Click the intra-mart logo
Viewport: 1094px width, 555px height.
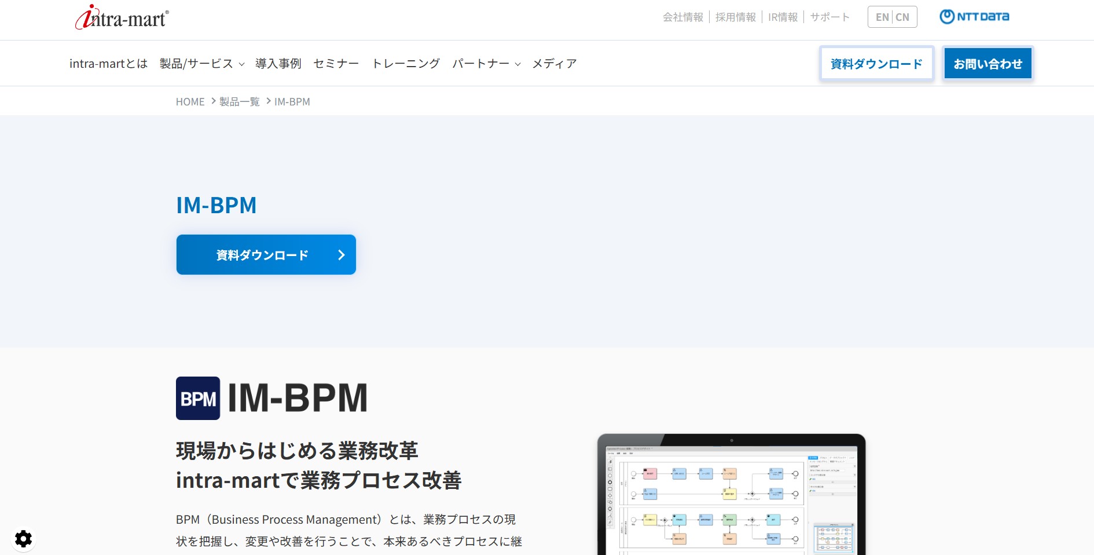tap(122, 17)
